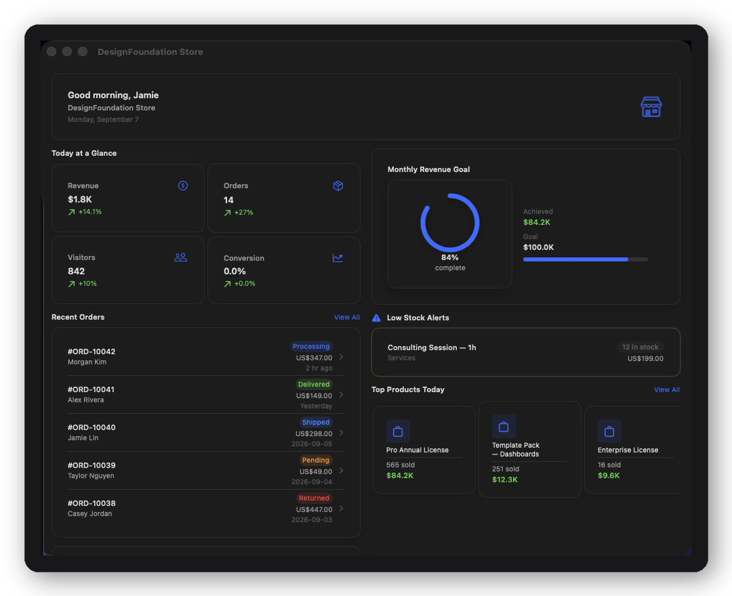Click customer name Morgan Kim
732x596 pixels.
pyautogui.click(x=87, y=362)
